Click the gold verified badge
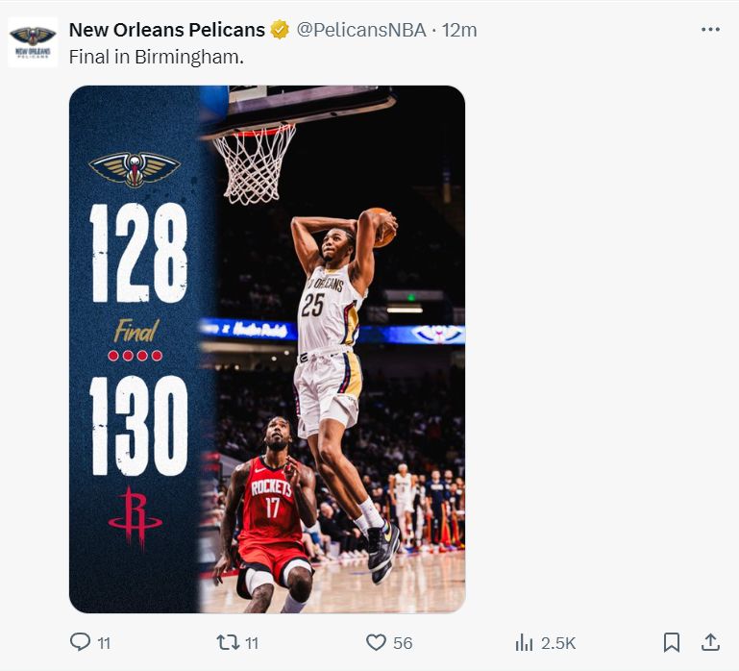The width and height of the screenshot is (739, 671). 280,31
